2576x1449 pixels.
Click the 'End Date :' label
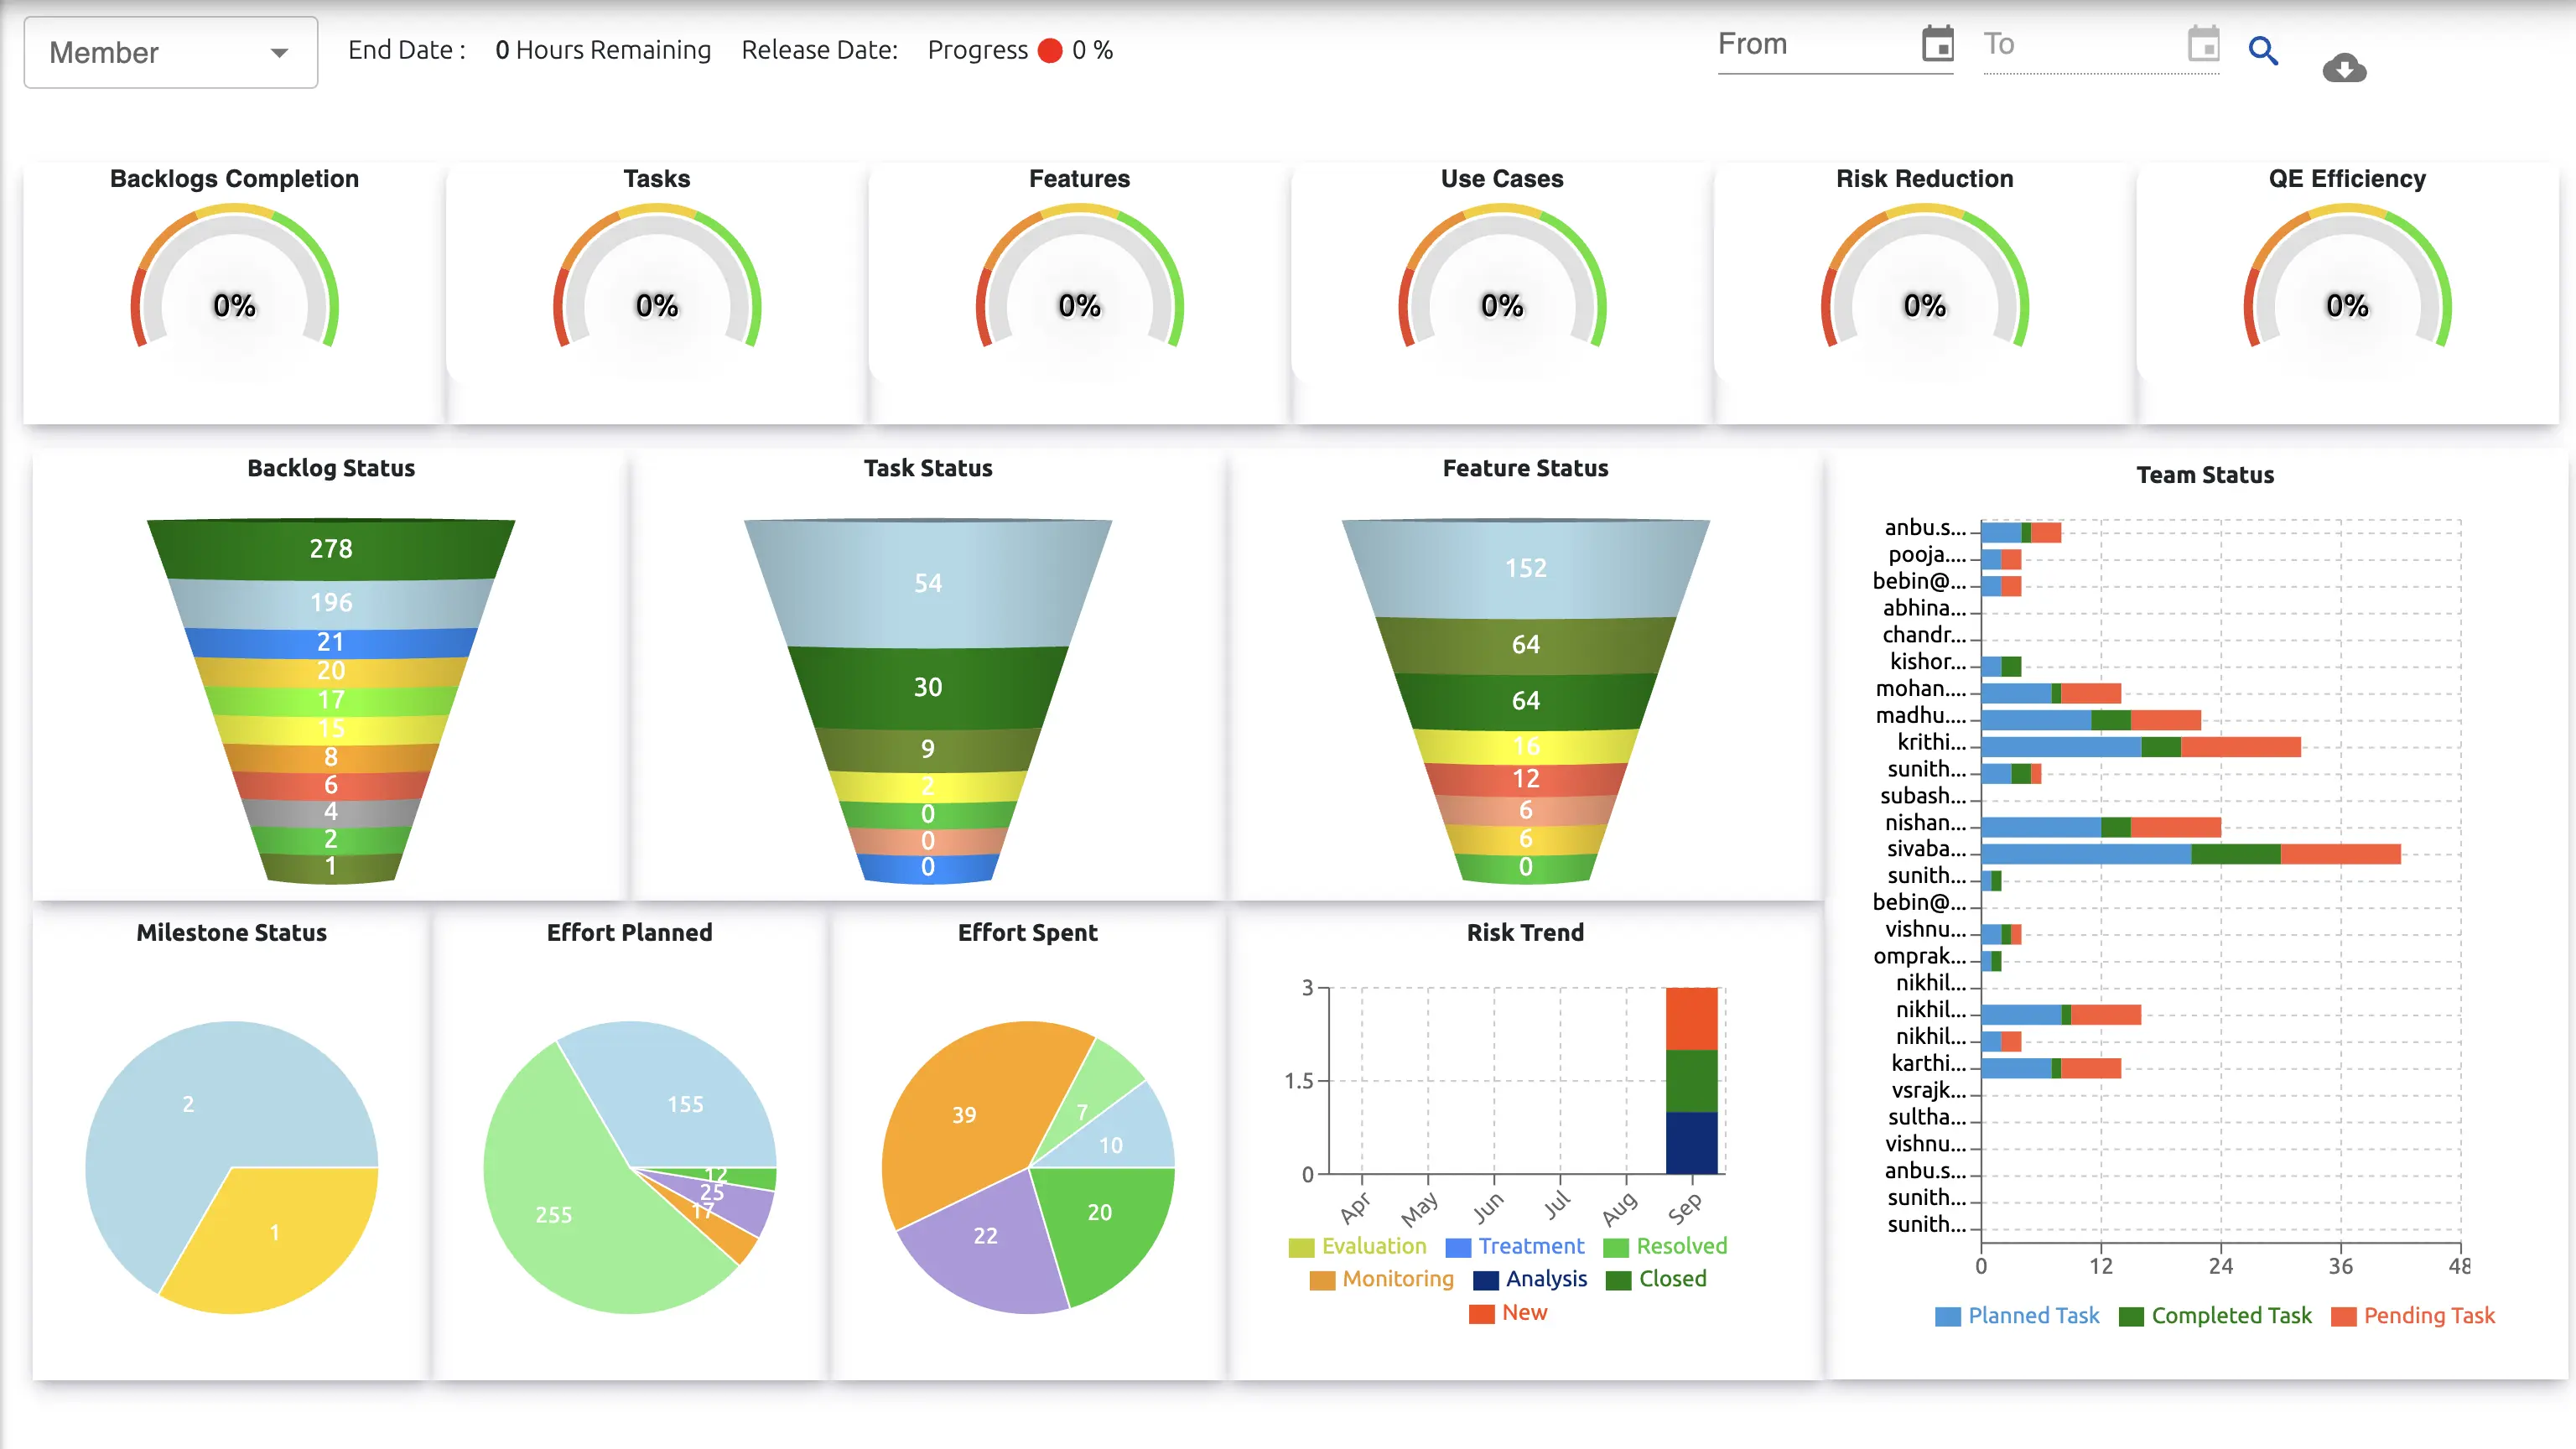(407, 50)
